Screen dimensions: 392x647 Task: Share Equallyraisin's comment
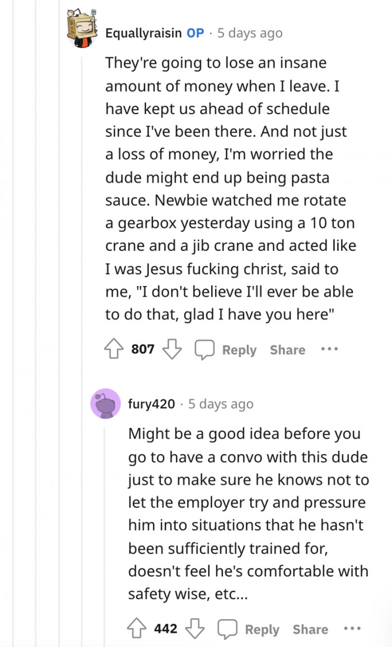287,350
